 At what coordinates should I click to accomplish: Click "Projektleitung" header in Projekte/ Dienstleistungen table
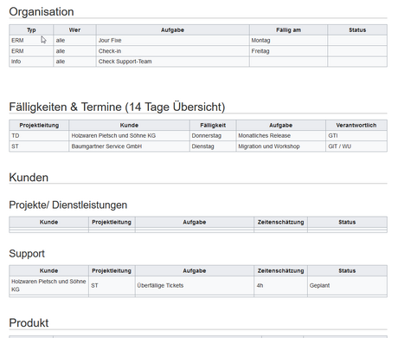coord(112,222)
